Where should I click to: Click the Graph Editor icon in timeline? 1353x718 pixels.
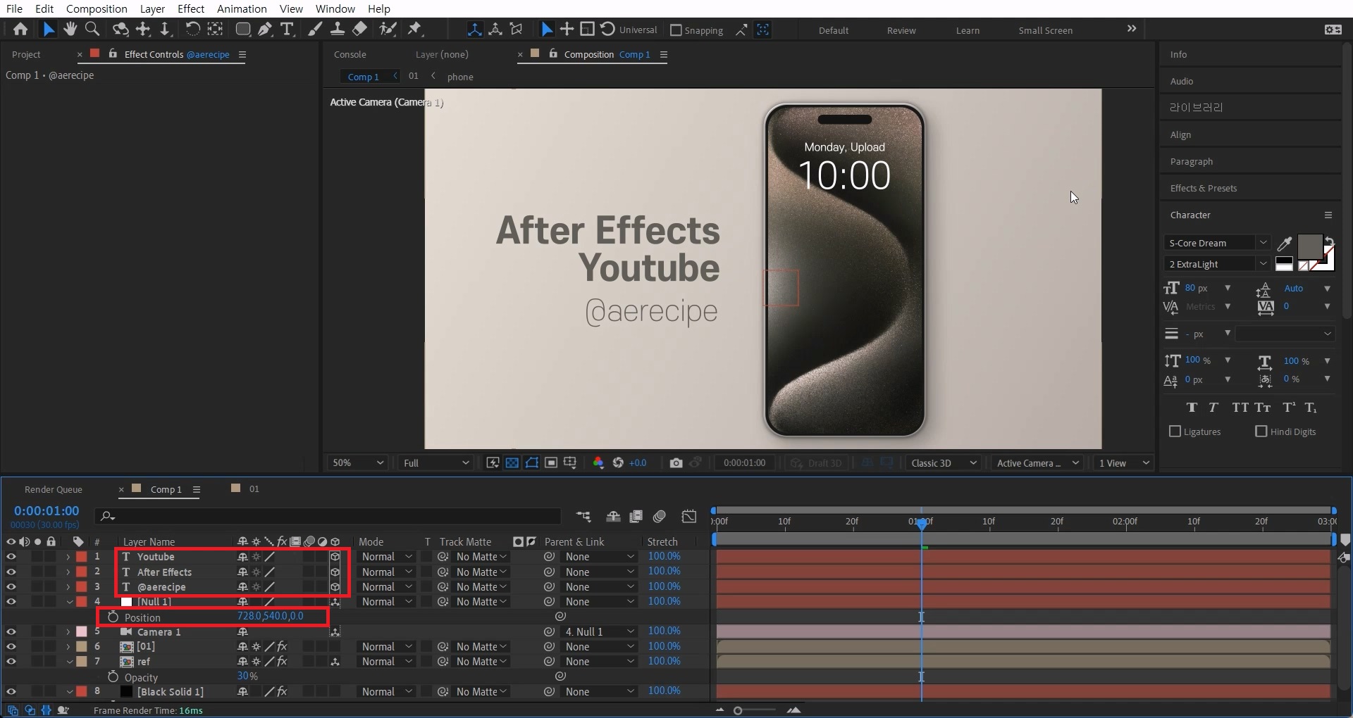click(x=689, y=517)
